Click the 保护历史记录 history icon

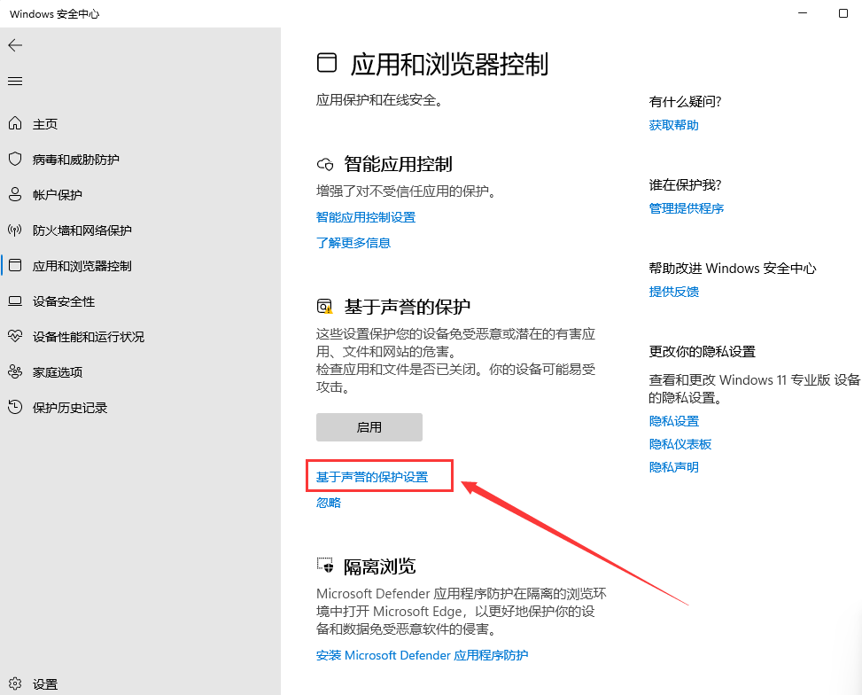click(x=15, y=408)
